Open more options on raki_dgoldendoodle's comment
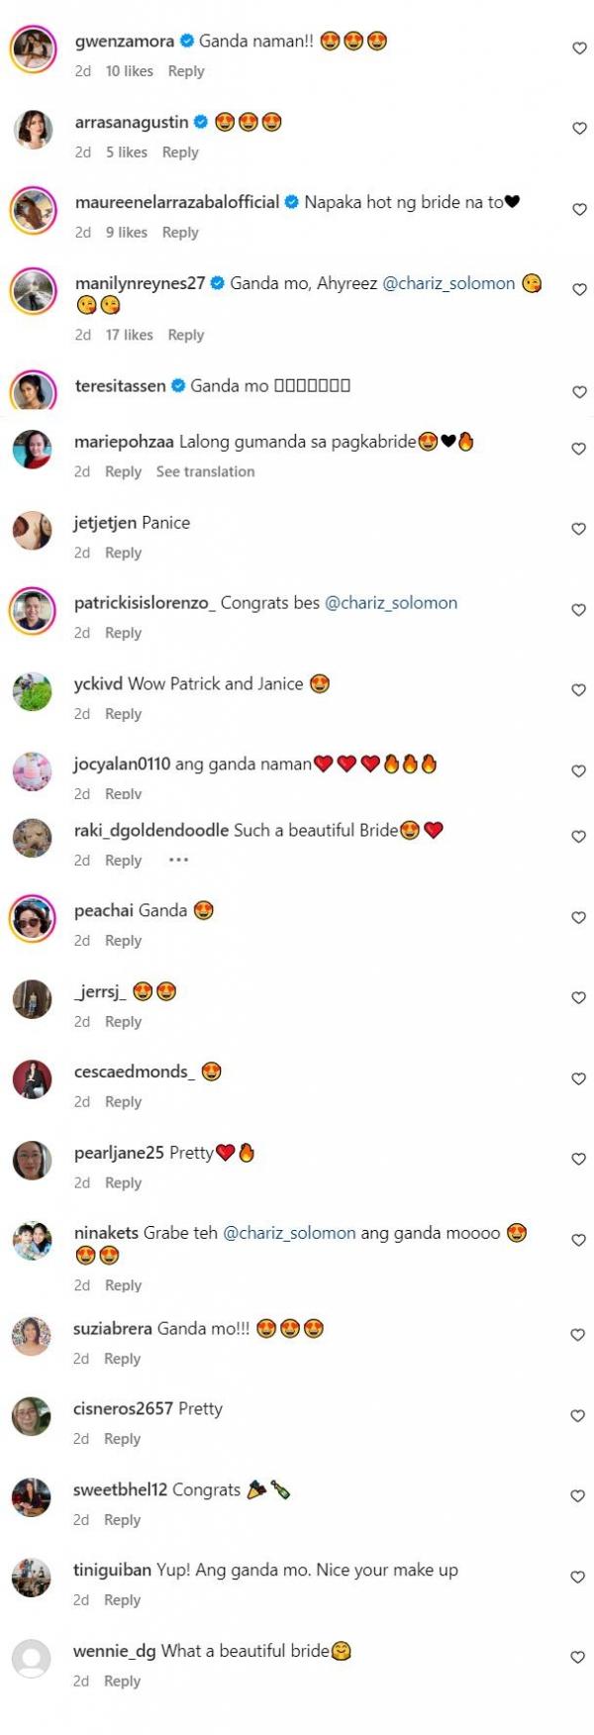The image size is (594, 1735). point(178,860)
